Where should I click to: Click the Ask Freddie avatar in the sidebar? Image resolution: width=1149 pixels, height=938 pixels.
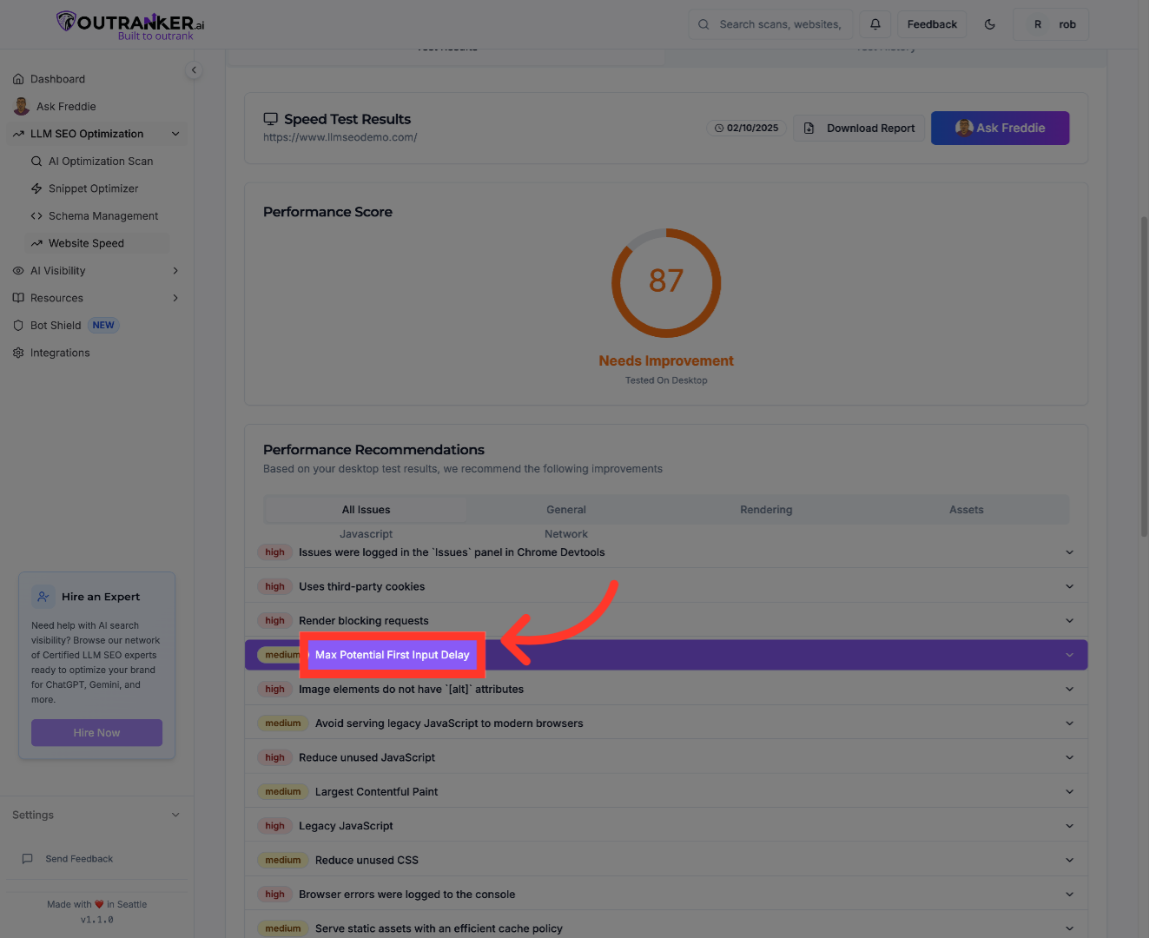[21, 106]
